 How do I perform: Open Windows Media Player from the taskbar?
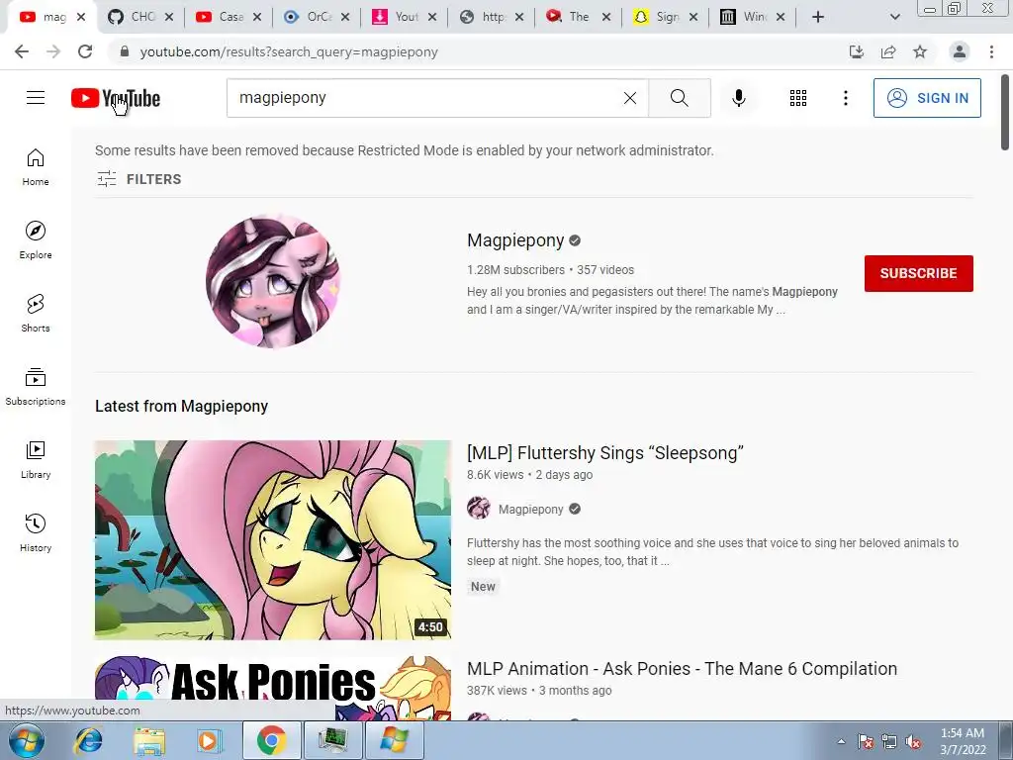point(209,740)
